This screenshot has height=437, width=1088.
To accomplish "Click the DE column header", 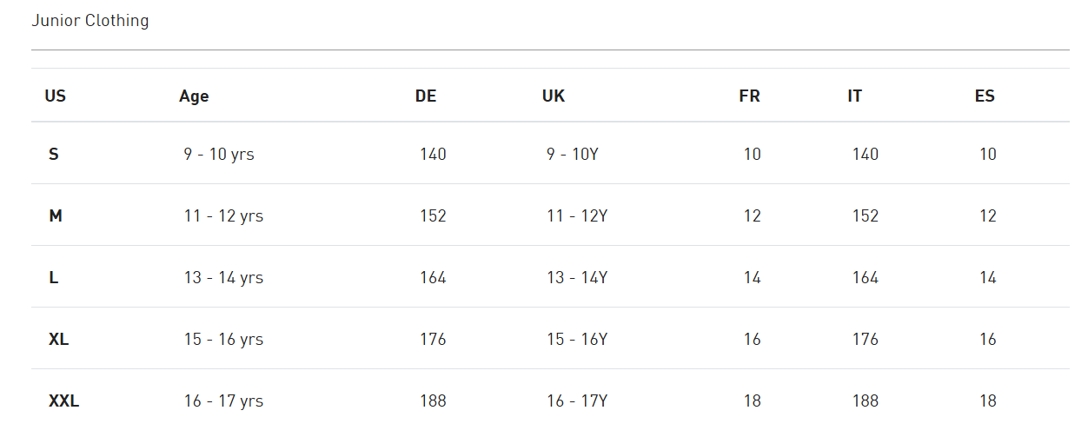I will [x=426, y=96].
